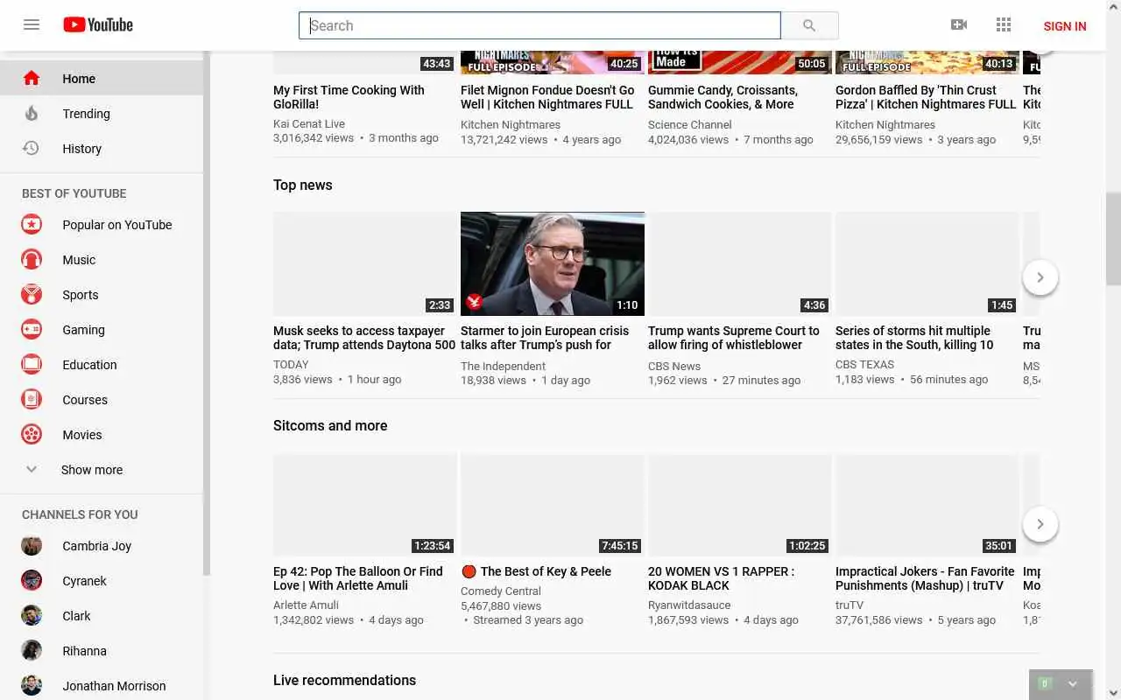The image size is (1121, 700).
Task: Open the hamburger guide menu
Action: click(32, 24)
